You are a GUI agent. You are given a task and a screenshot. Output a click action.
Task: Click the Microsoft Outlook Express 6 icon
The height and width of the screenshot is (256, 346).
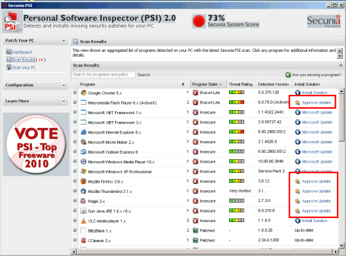point(83,152)
